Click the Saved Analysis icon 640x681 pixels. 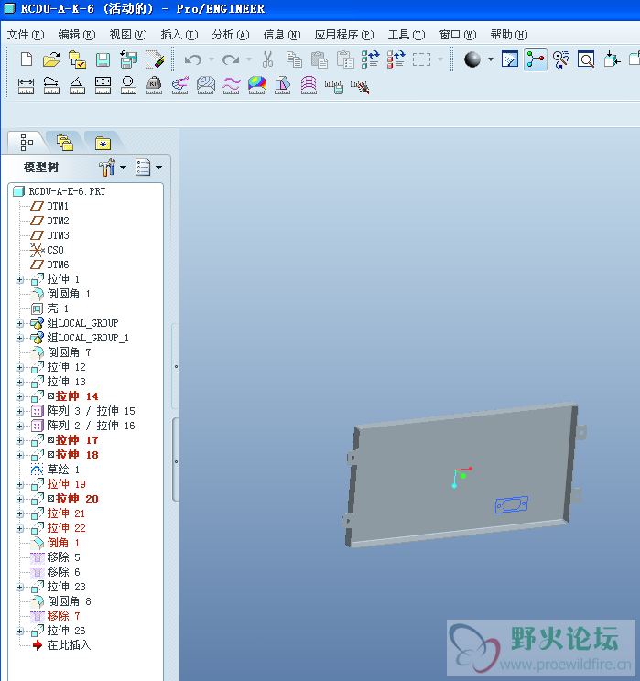click(x=334, y=87)
